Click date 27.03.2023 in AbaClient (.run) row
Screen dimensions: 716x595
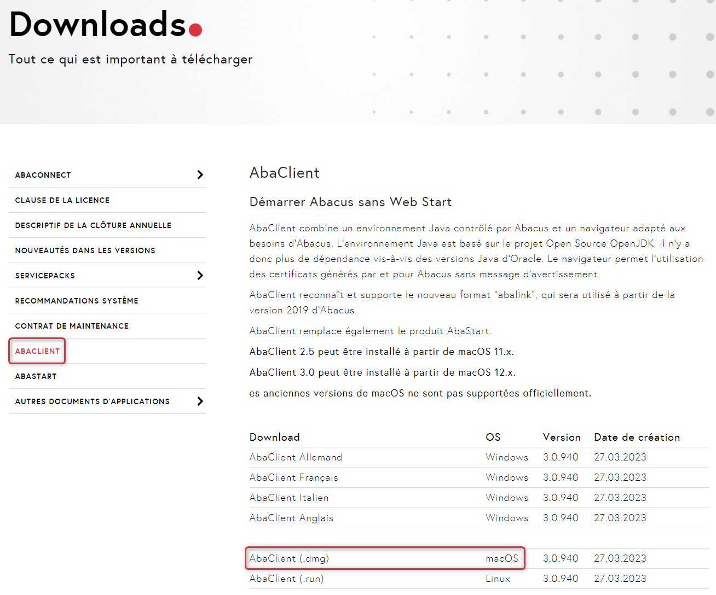pos(620,579)
